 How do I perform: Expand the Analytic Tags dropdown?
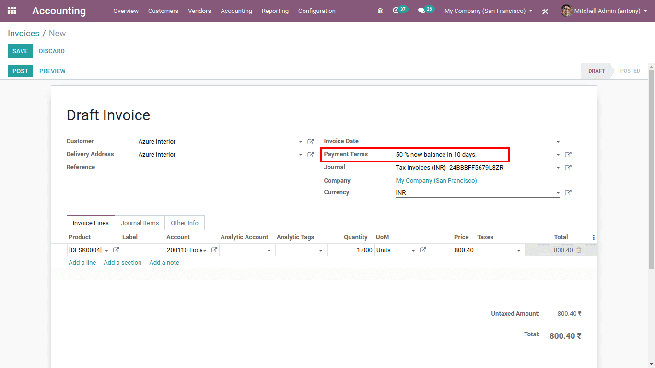tap(321, 250)
